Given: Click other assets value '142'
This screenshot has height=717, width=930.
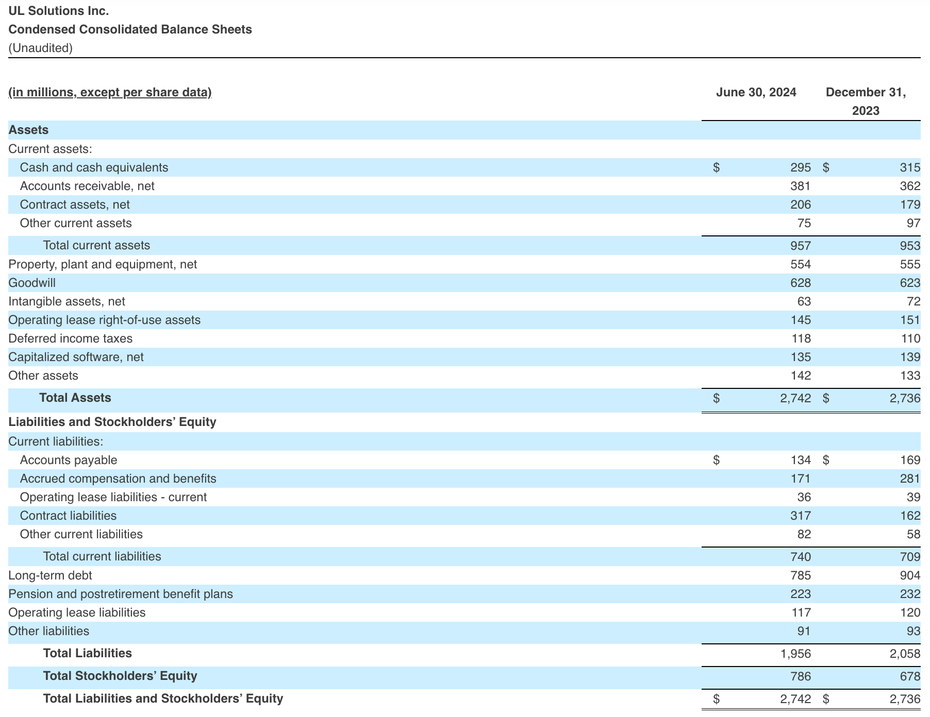Looking at the screenshot, I should pyautogui.click(x=801, y=375).
